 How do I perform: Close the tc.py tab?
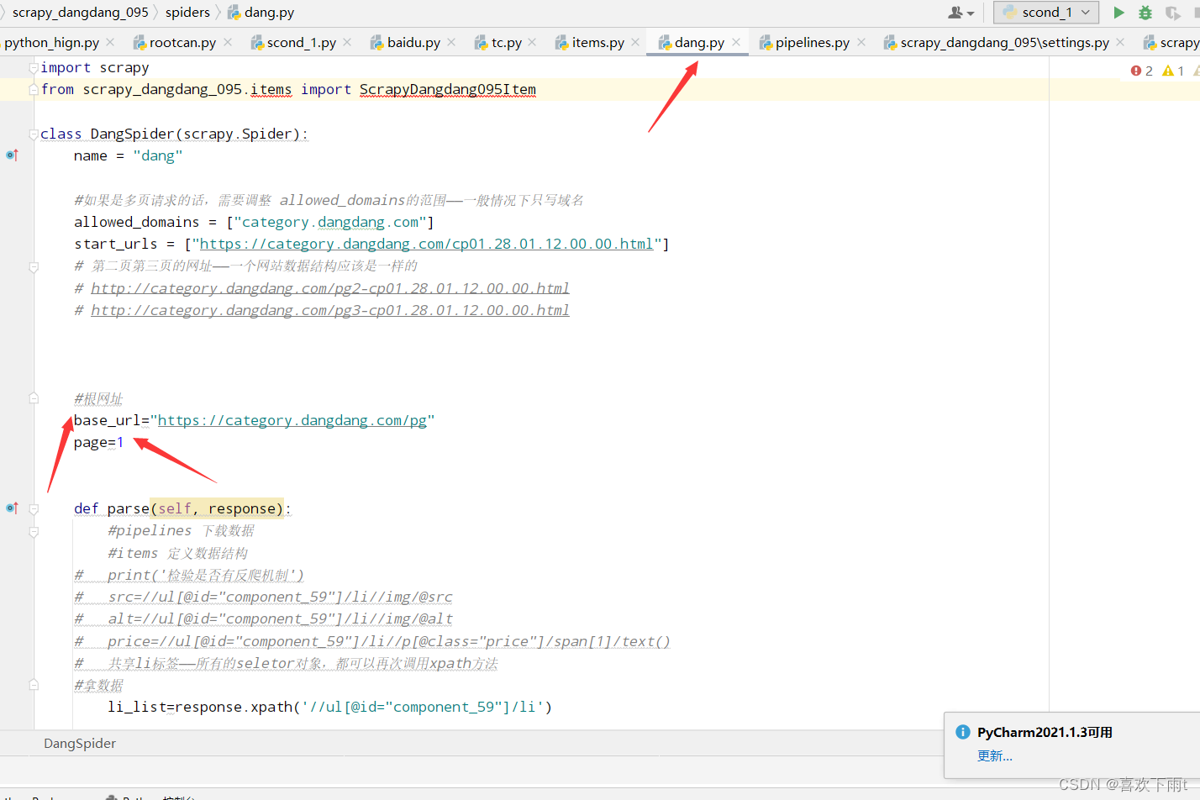(x=533, y=42)
